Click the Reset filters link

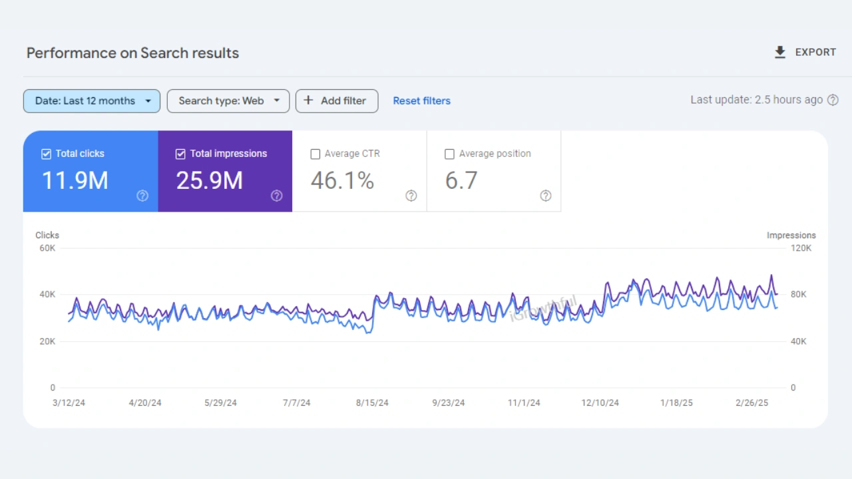(421, 101)
